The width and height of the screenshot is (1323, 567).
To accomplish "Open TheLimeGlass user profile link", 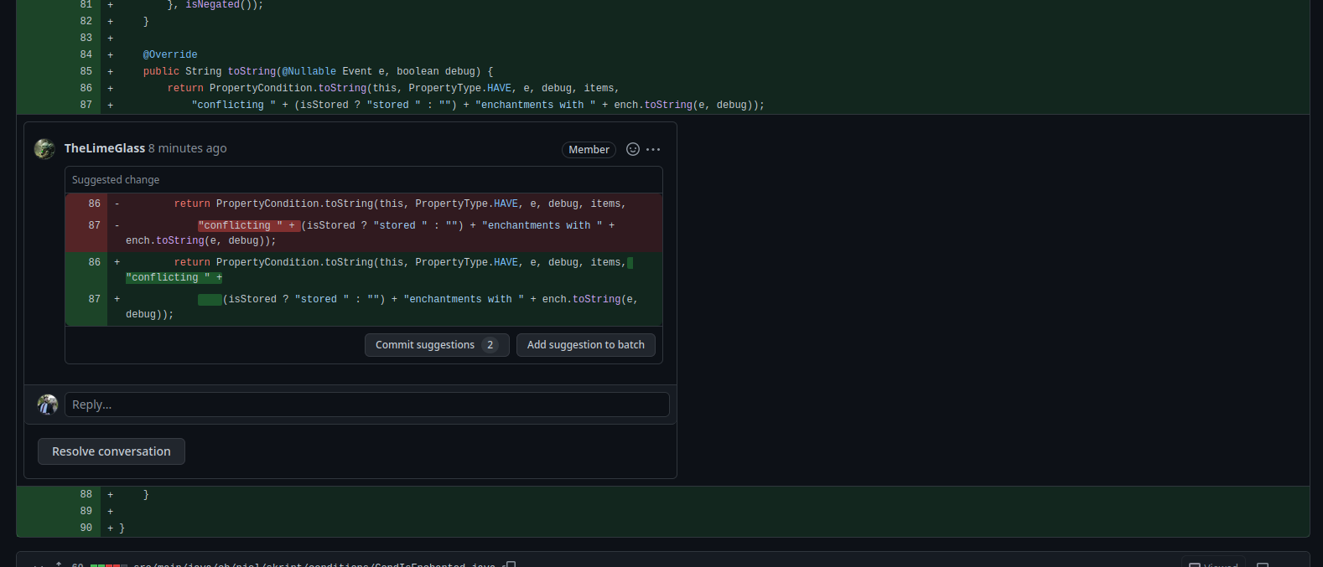I will tap(105, 148).
